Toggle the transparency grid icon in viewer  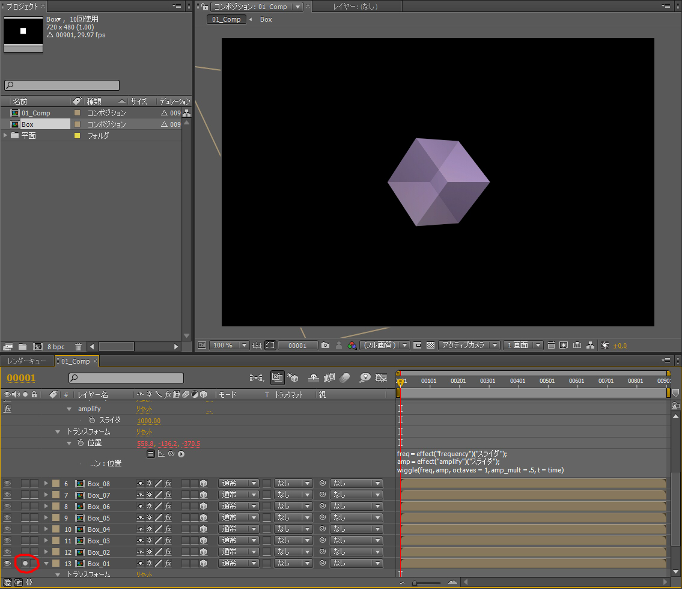(x=430, y=346)
